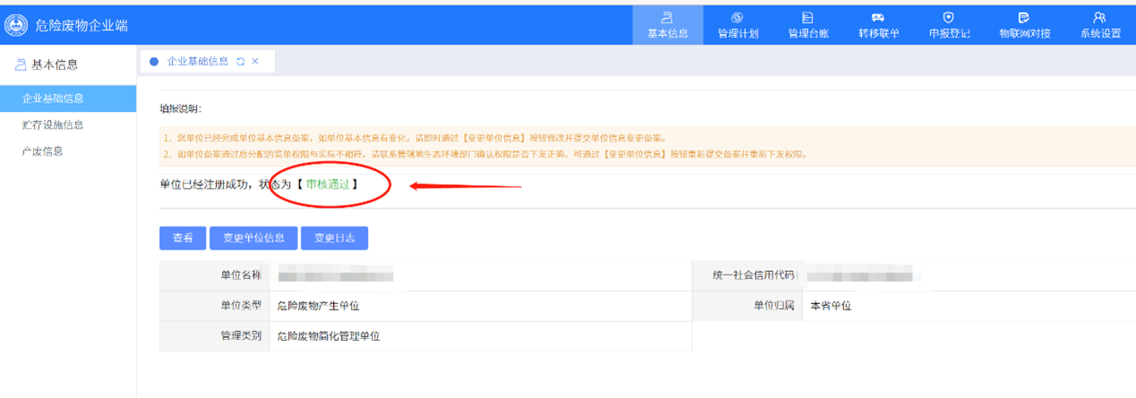
Task: Open the 基本信息 icon in top navigation
Action: click(667, 18)
